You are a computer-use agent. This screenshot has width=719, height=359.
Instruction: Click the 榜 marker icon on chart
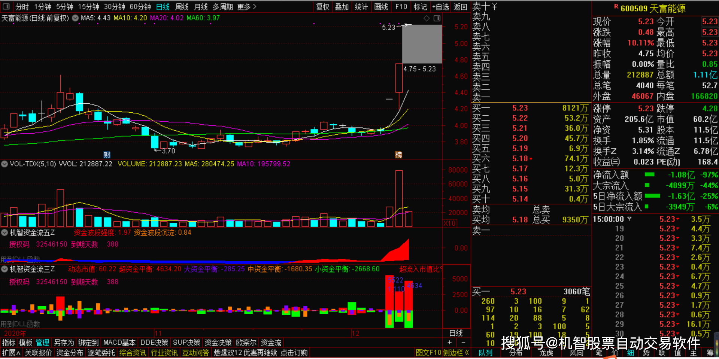pyautogui.click(x=398, y=155)
